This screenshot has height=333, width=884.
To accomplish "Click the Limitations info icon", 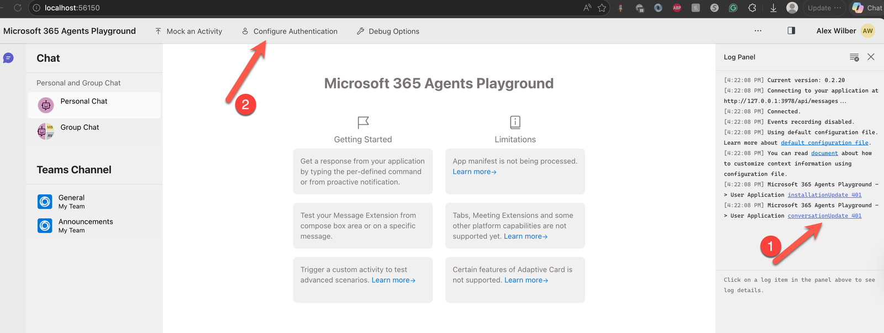I will (515, 122).
